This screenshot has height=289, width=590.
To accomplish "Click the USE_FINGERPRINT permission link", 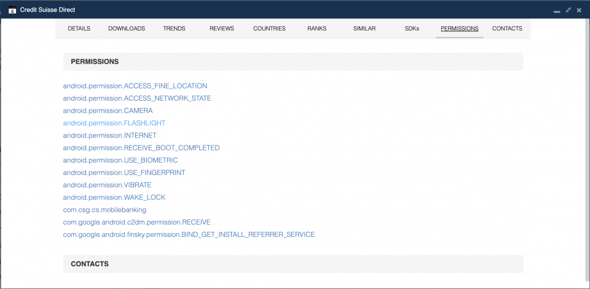I will coord(124,173).
